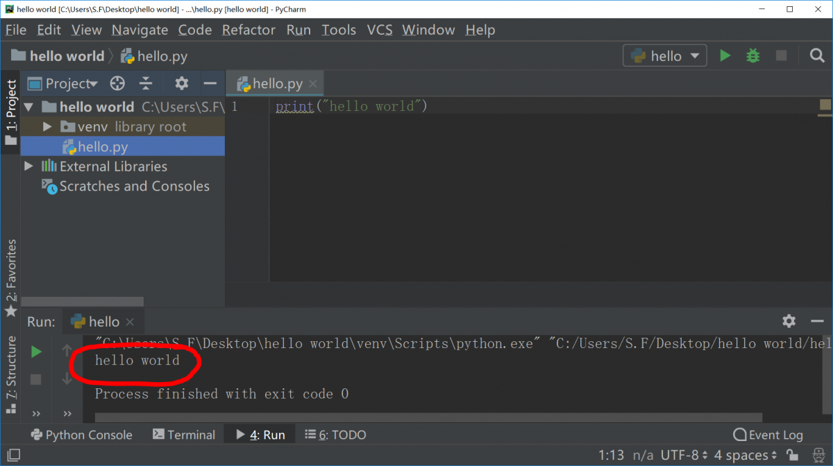Click "Process finished with exit code 0" text
This screenshot has width=833, height=466.
(222, 394)
